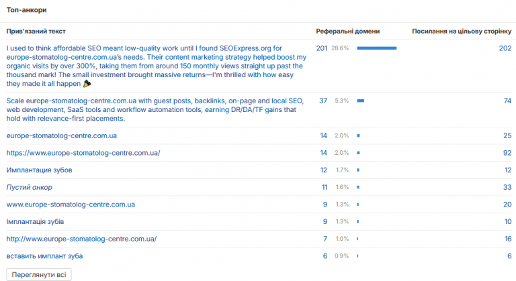Open the long SEOExpress.org anchor text link
The height and width of the screenshot is (281, 516).
pyautogui.click(x=157, y=66)
